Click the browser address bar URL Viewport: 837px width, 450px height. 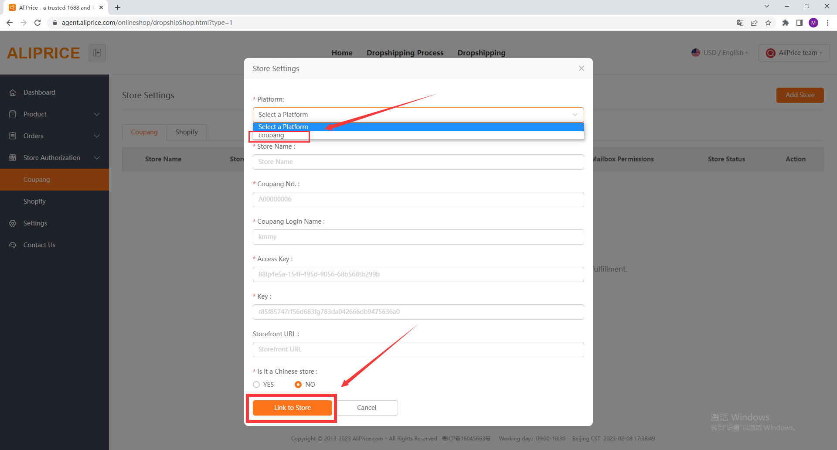click(x=147, y=23)
